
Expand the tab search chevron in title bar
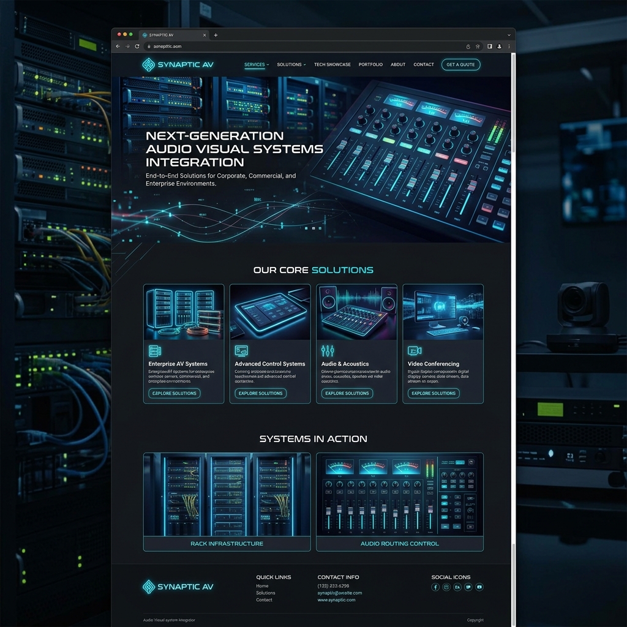point(509,35)
